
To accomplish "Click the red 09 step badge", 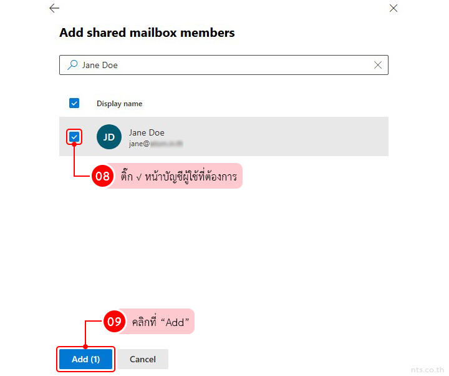I will 114,322.
